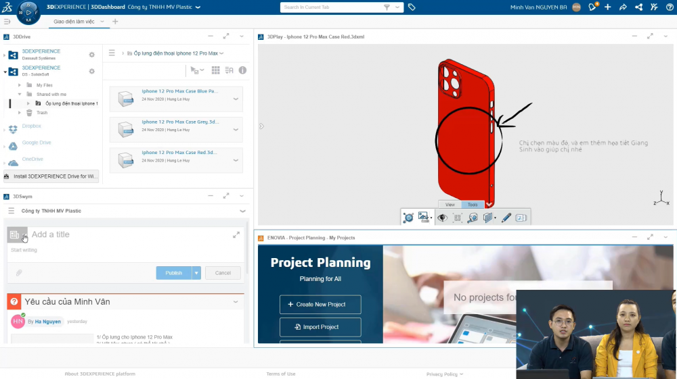Show 3DDrive information panel
Image resolution: width=677 pixels, height=379 pixels.
pos(242,70)
